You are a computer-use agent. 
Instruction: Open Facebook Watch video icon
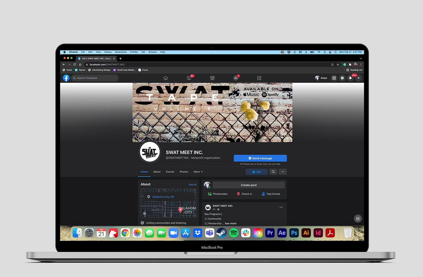pyautogui.click(x=189, y=78)
